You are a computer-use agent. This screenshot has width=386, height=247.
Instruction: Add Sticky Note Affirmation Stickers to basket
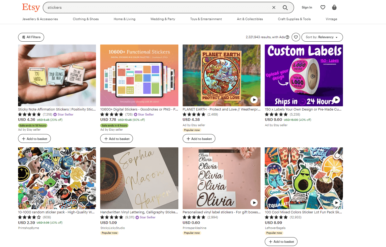click(34, 139)
